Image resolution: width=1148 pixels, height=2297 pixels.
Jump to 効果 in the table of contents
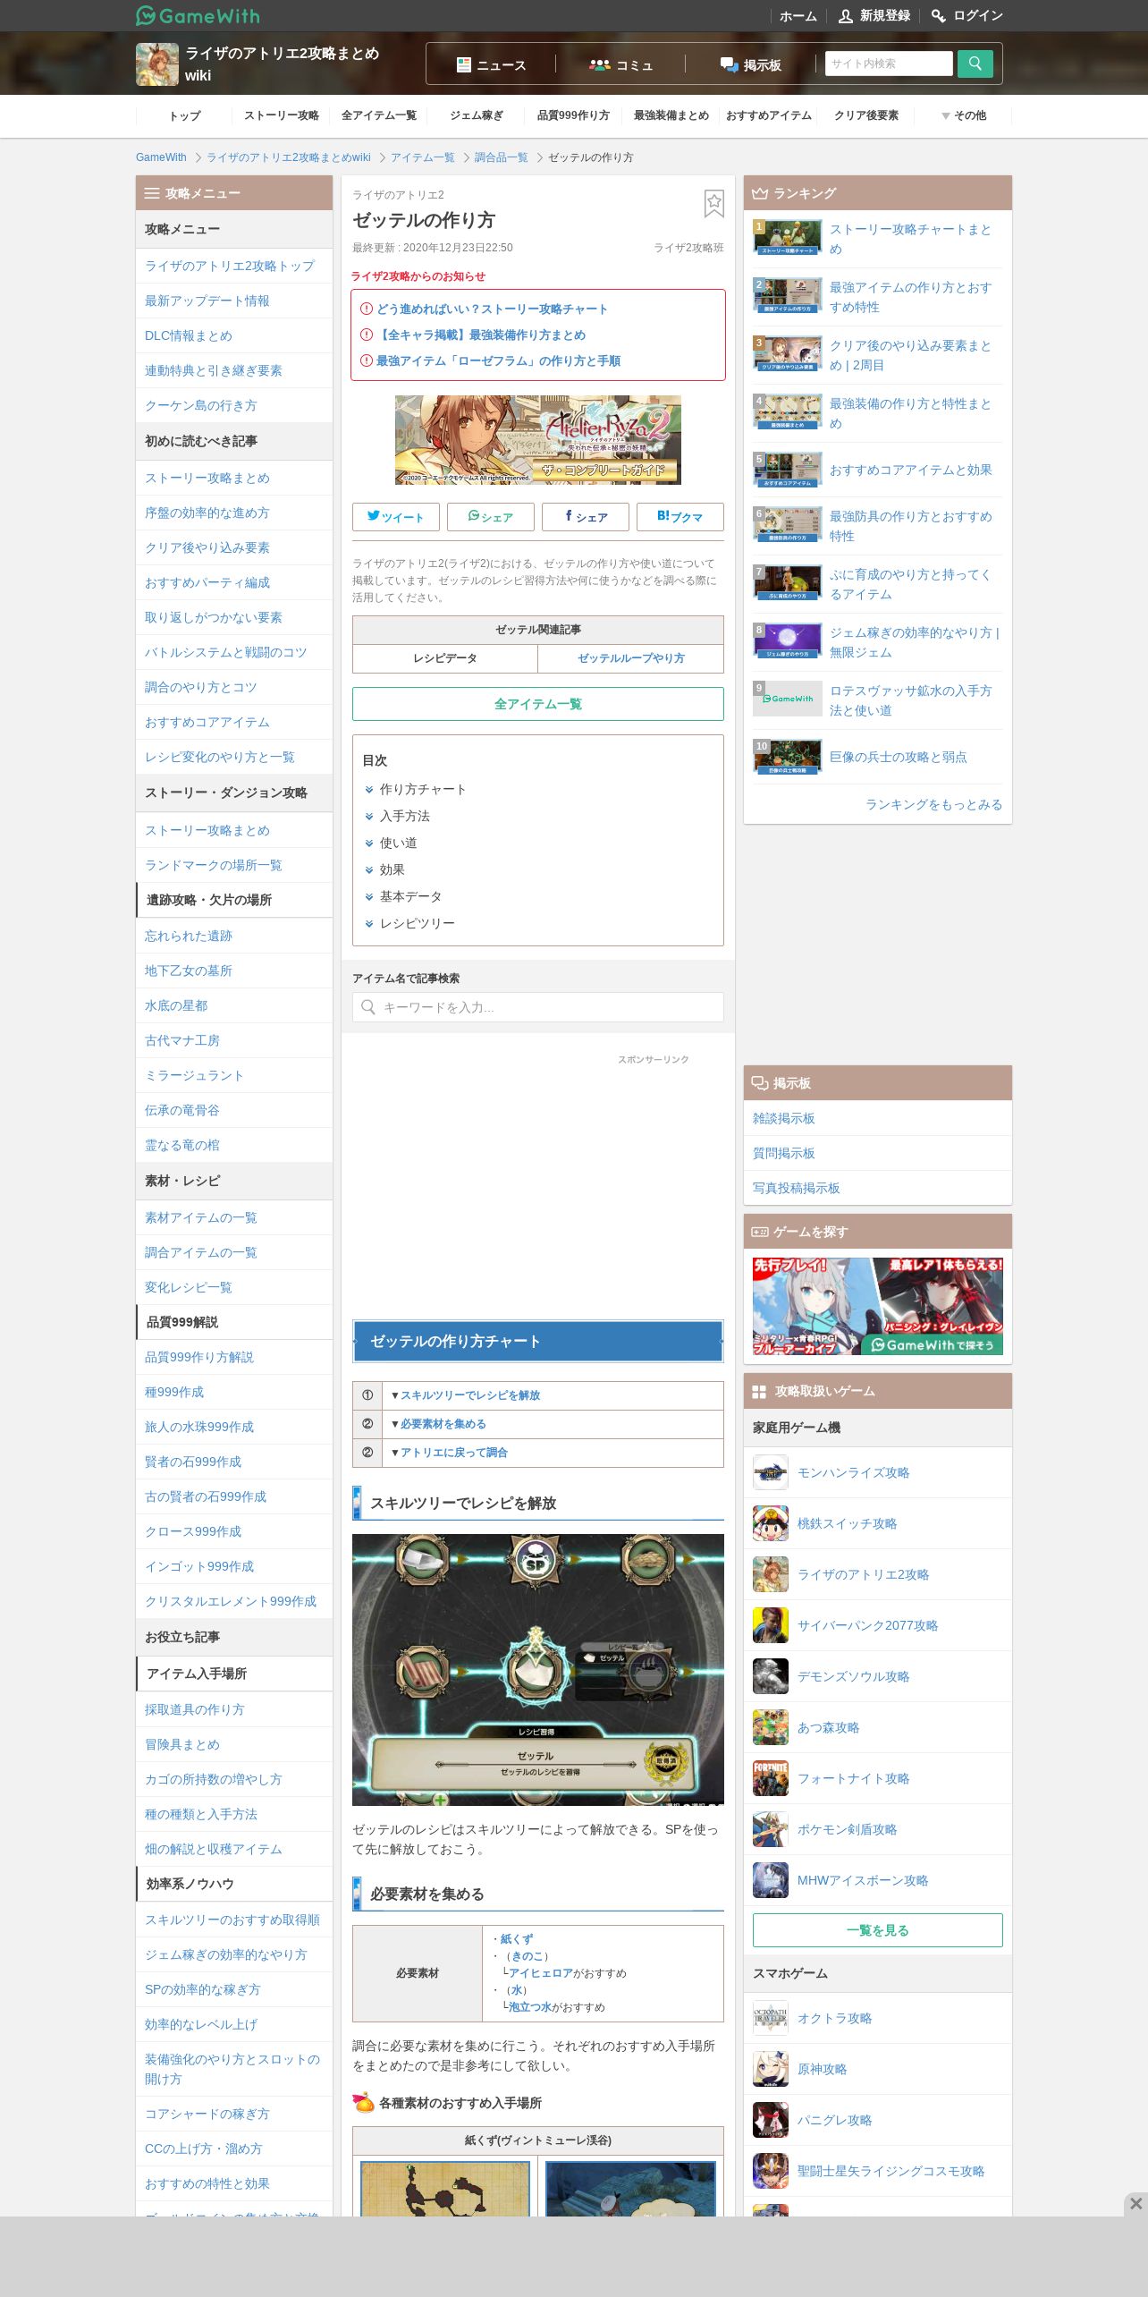click(392, 869)
